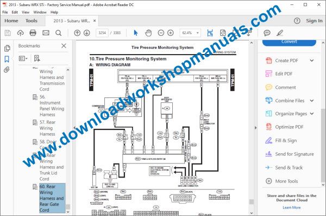This screenshot has height=216, width=326.
Task: Open the search magnifier tool
Action: 59,33
